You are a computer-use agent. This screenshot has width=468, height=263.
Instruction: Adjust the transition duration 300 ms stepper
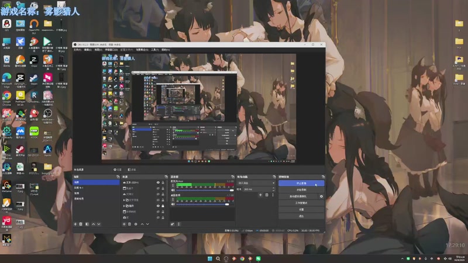(x=273, y=189)
